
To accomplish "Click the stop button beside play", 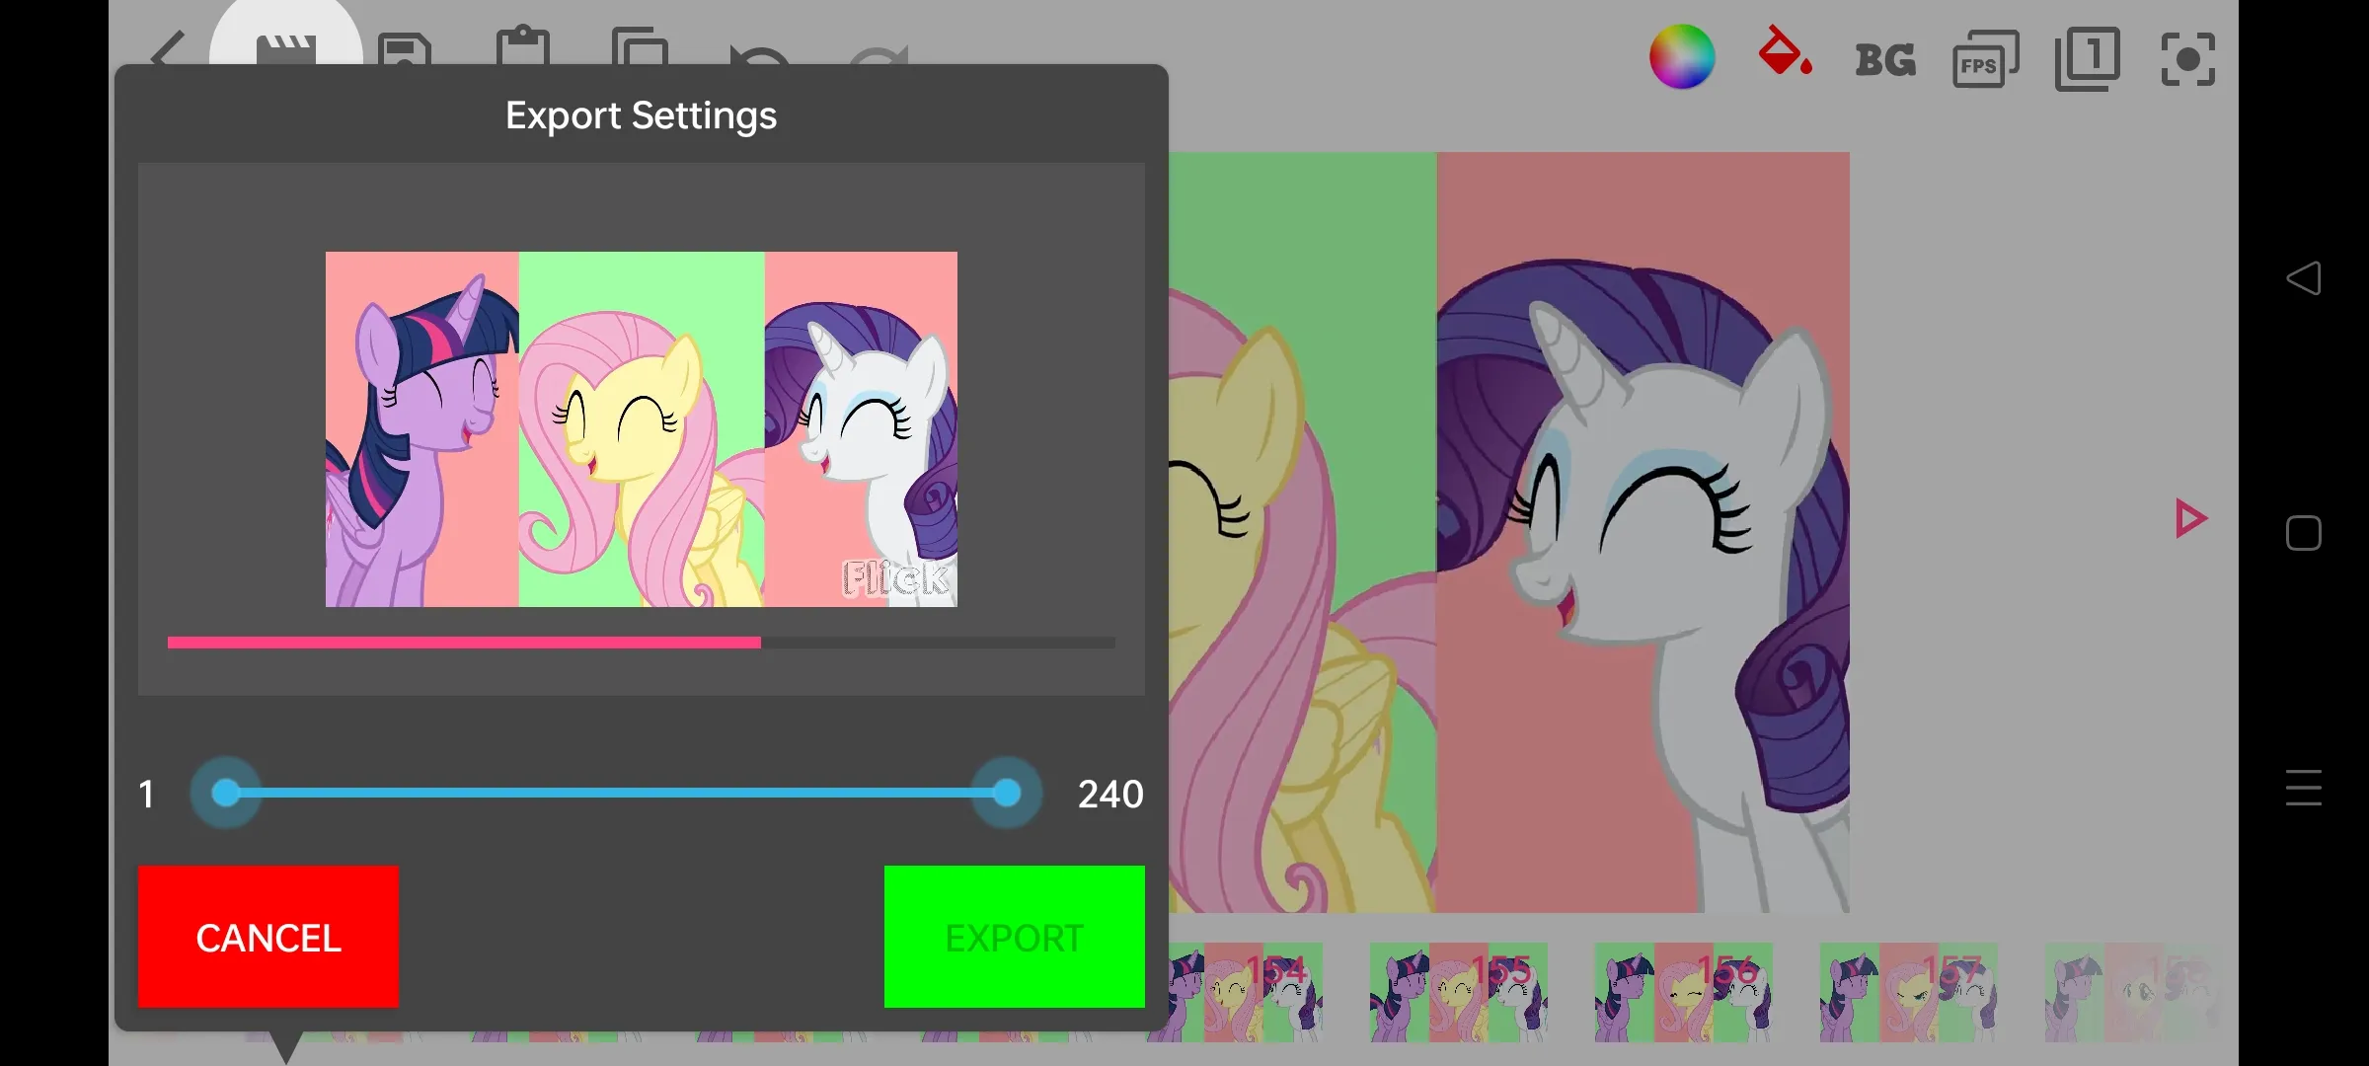I will click(2304, 535).
